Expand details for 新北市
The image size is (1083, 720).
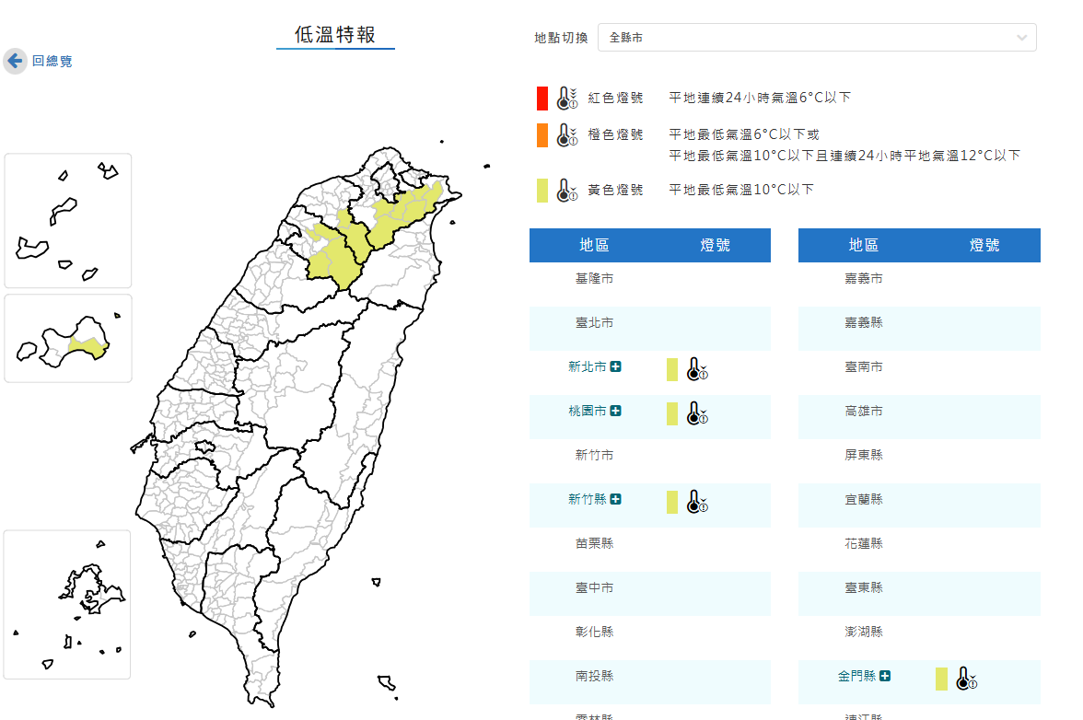click(x=615, y=366)
